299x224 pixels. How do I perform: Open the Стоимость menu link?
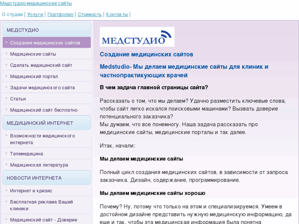[x=90, y=14]
